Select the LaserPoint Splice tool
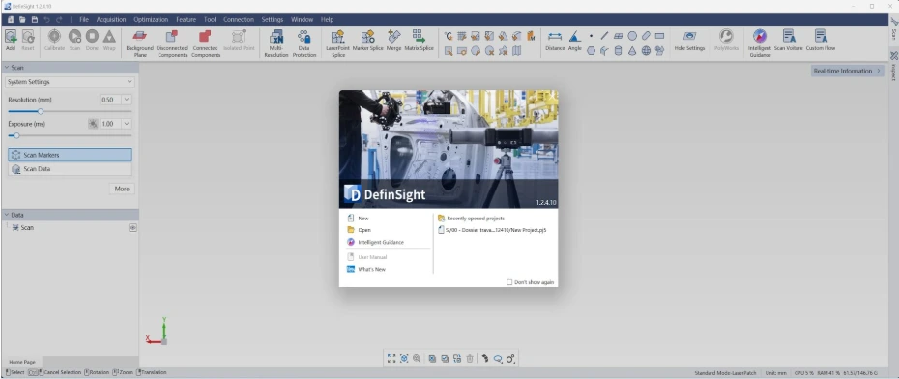Viewport: 899px width, 379px height. tap(337, 43)
